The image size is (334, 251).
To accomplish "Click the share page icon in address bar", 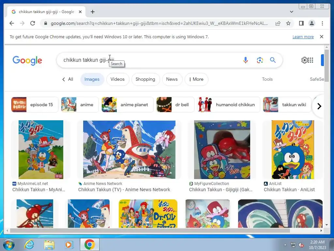I will pyautogui.click(x=278, y=23).
